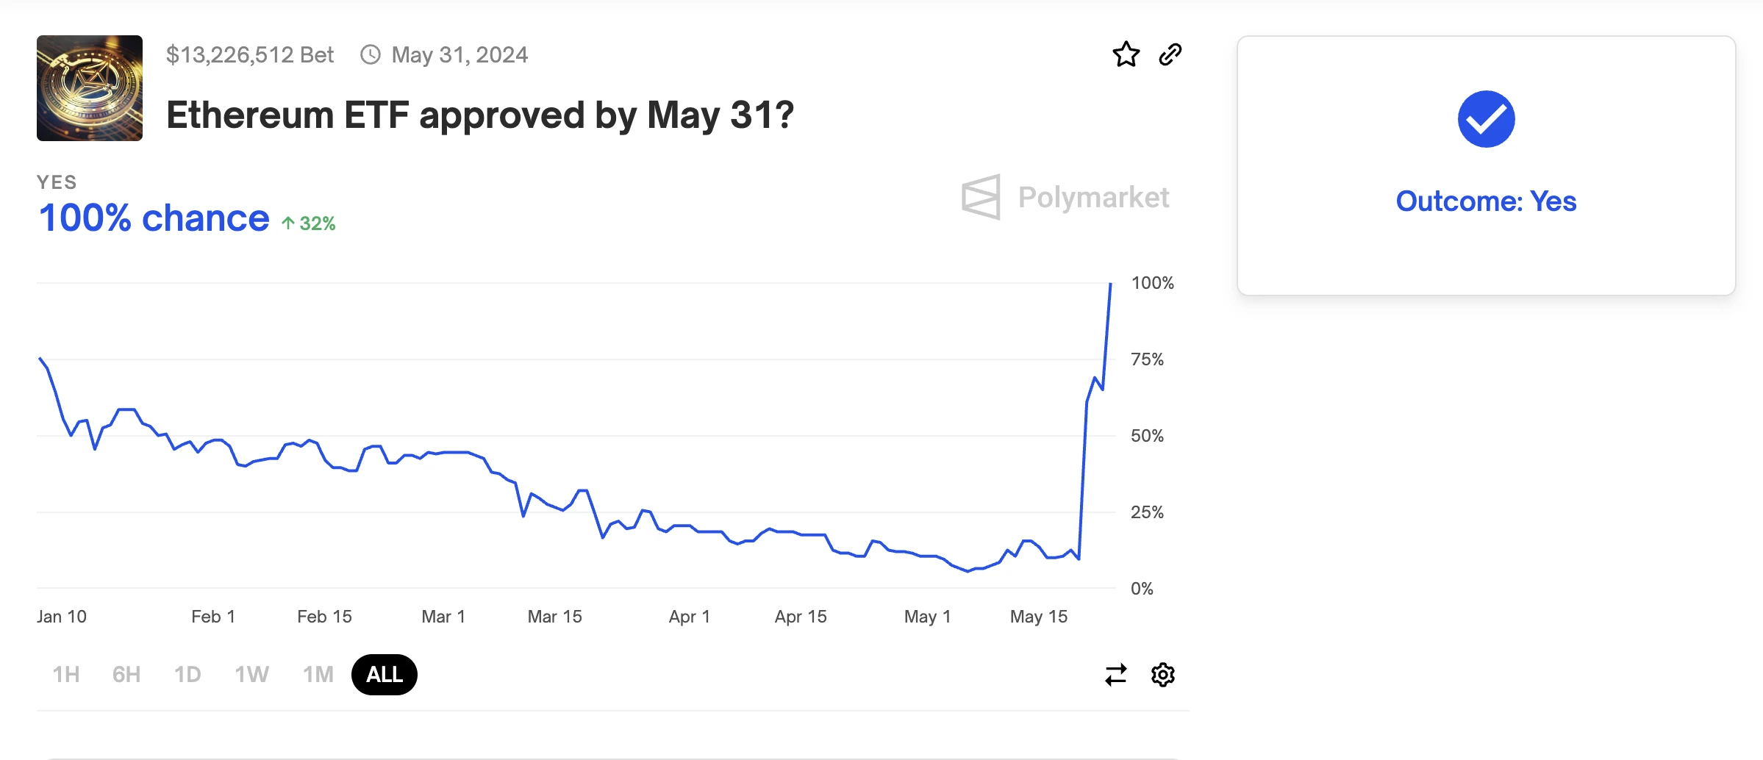Screen dimensions: 1763x760
Task: Click the YES label above the percentage
Action: [57, 182]
